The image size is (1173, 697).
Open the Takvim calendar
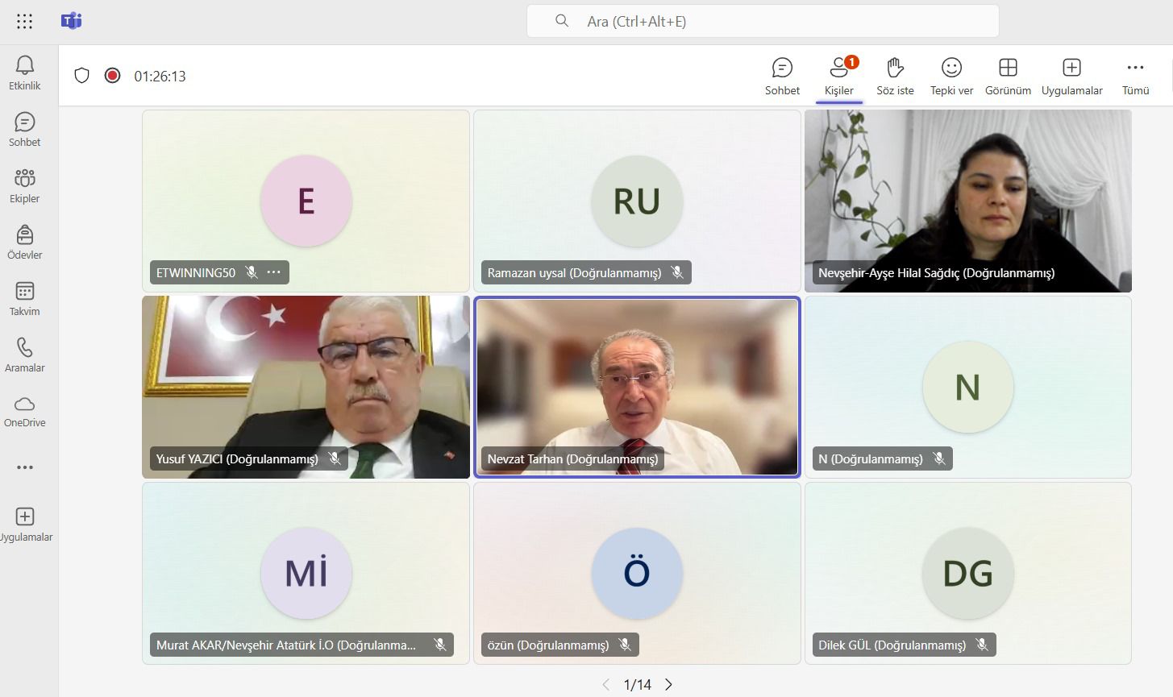pyautogui.click(x=25, y=298)
